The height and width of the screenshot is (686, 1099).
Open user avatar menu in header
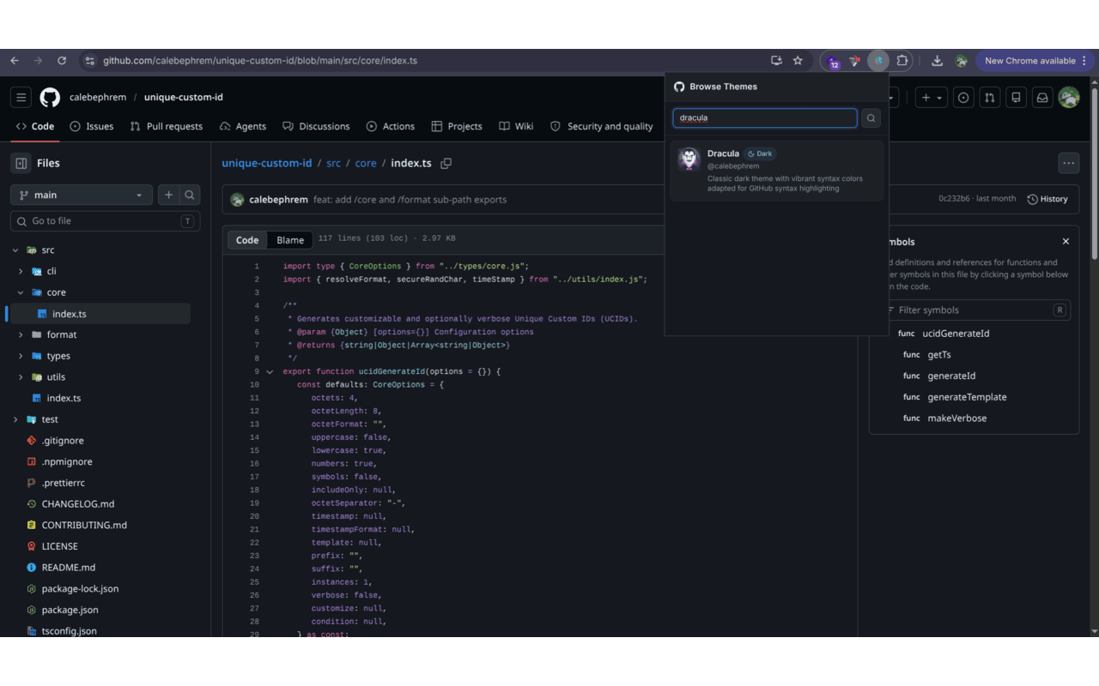[x=1069, y=98]
